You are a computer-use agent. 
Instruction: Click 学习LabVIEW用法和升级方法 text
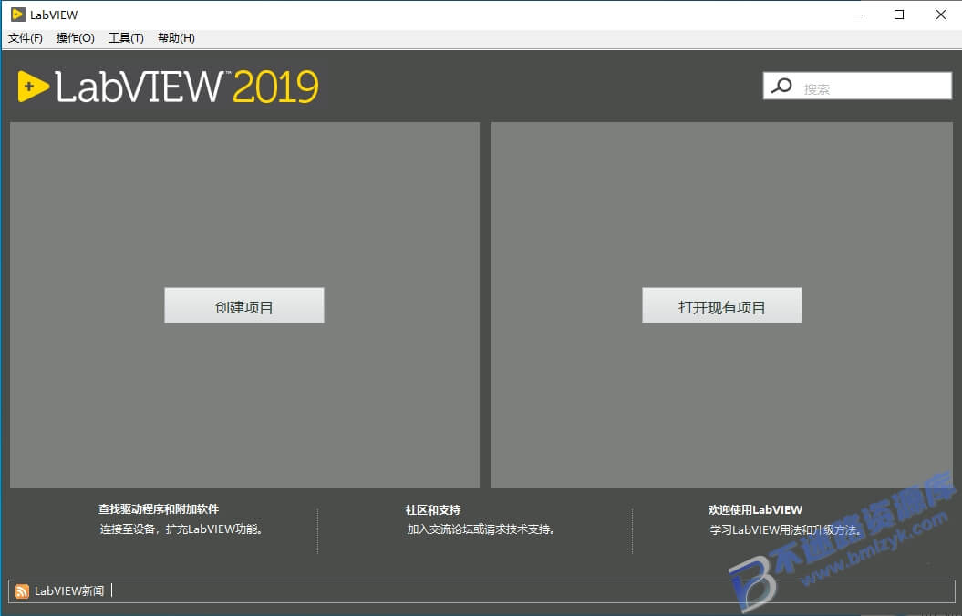coord(785,529)
